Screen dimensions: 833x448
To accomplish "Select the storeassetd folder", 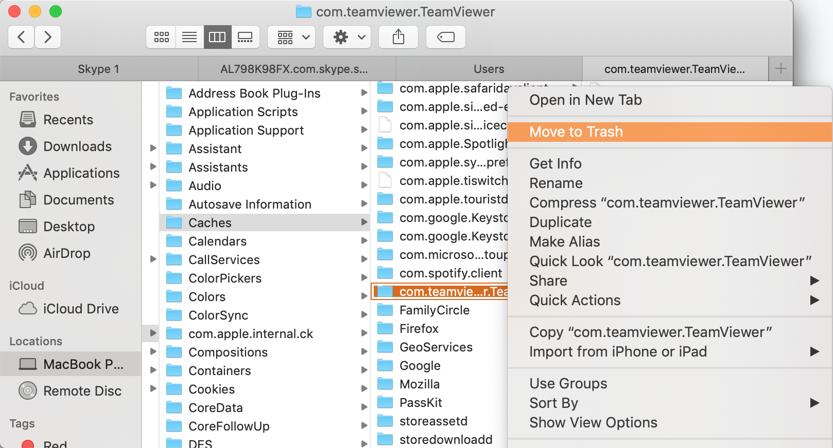I will tap(440, 421).
